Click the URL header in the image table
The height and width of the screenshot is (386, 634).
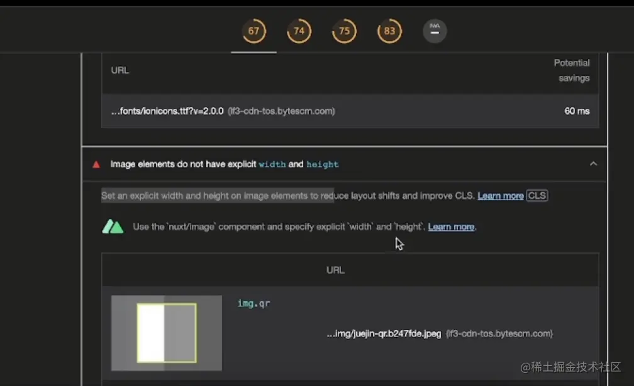(336, 271)
